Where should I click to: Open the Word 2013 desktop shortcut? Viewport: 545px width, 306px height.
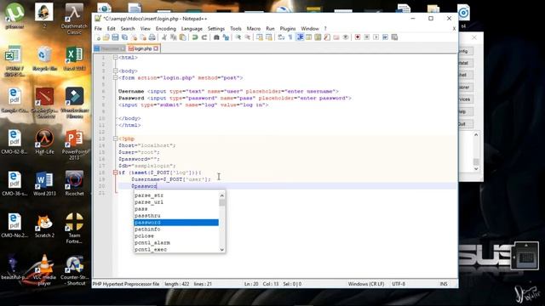[44, 184]
